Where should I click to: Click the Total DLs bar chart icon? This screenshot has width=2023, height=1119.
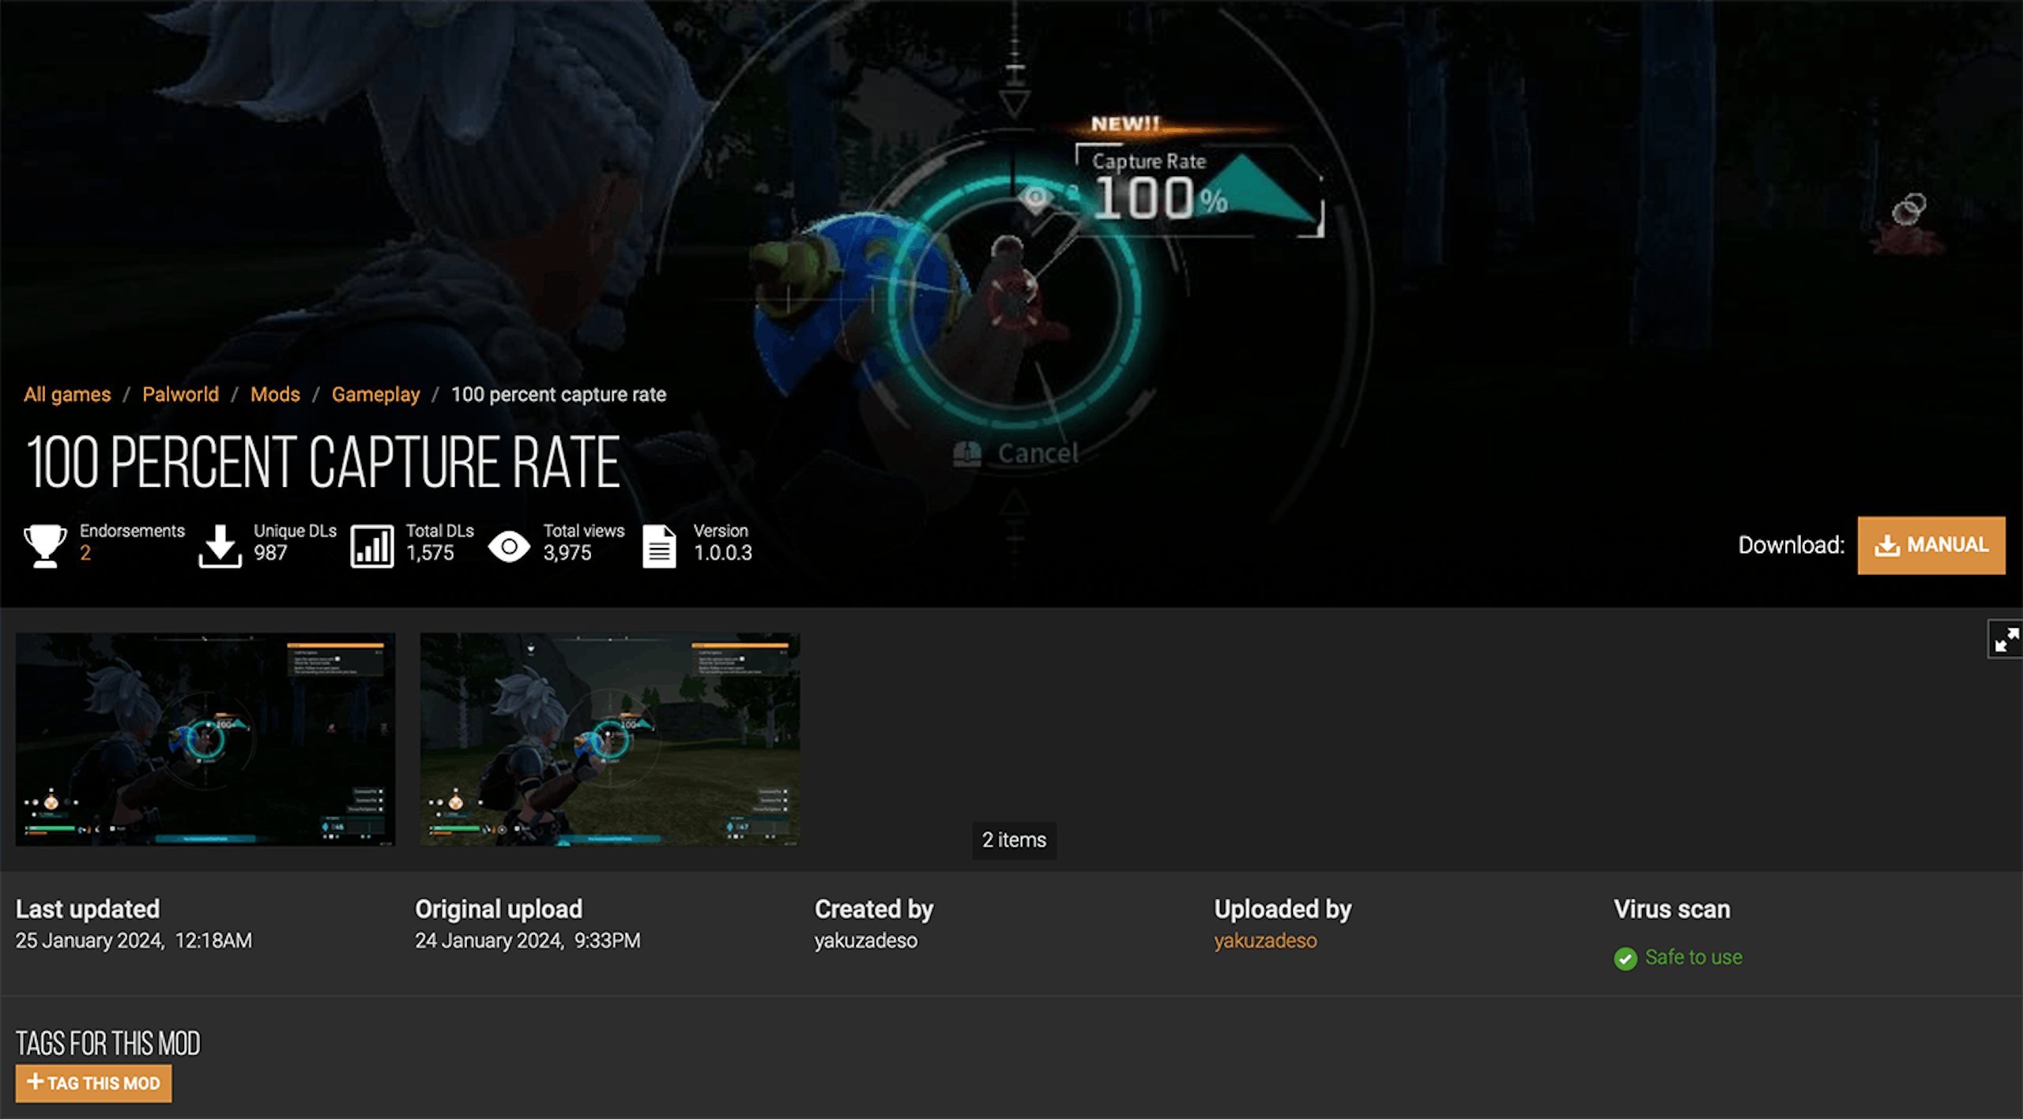pos(372,546)
